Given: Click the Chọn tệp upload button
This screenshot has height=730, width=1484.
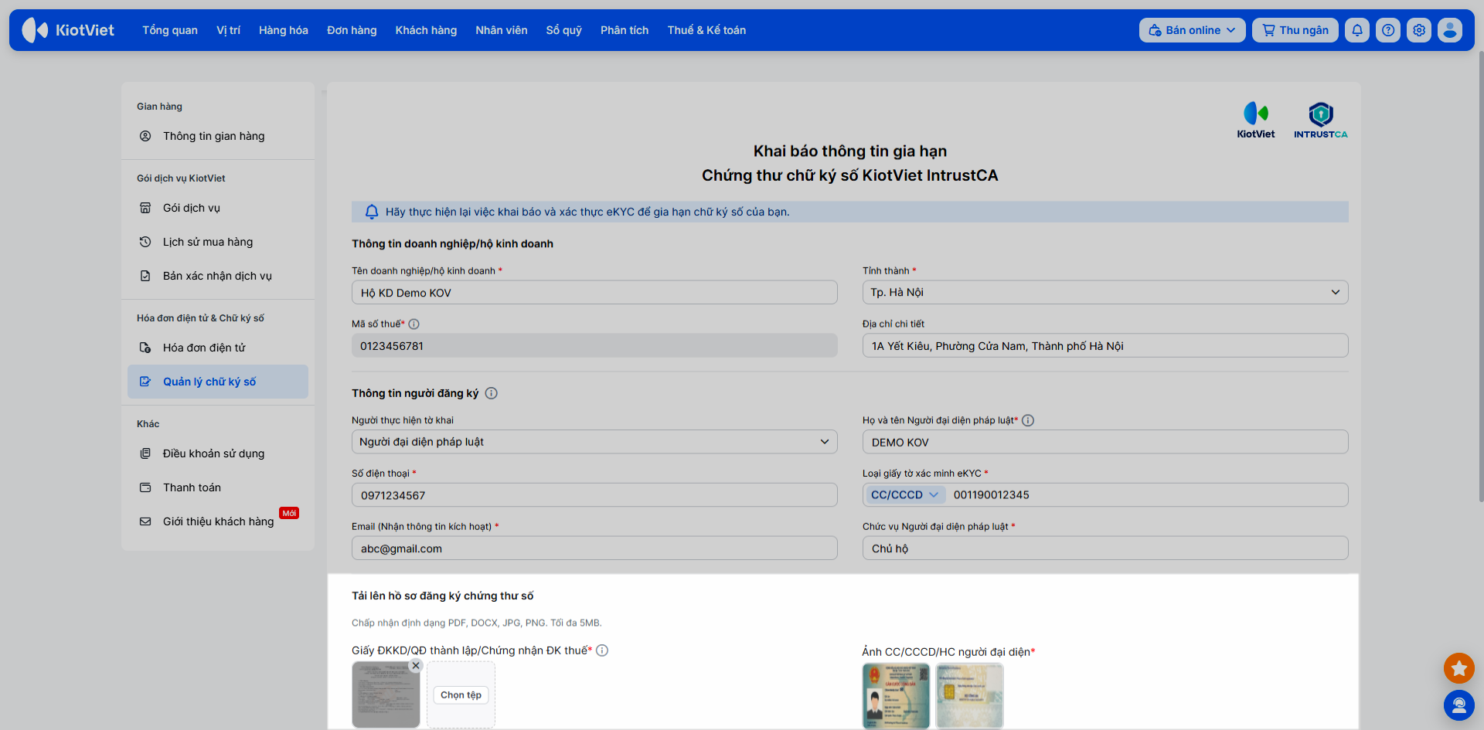Looking at the screenshot, I should [x=461, y=695].
